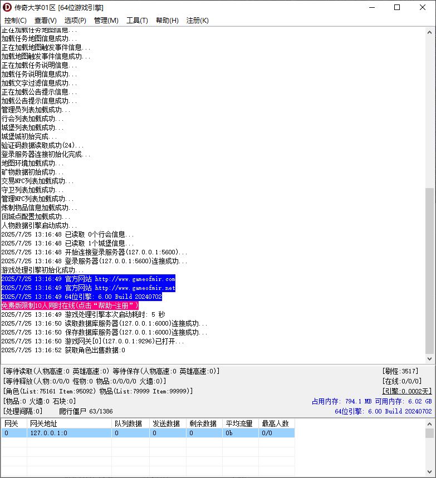Click the 角色(List:75161 Item:95092) status line
This screenshot has width=436, height=478.
click(98, 391)
